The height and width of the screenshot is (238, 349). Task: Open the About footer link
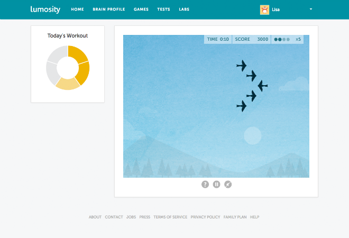tap(95, 217)
